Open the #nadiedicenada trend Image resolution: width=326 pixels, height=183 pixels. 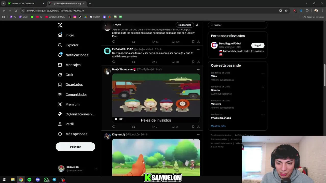click(221, 118)
